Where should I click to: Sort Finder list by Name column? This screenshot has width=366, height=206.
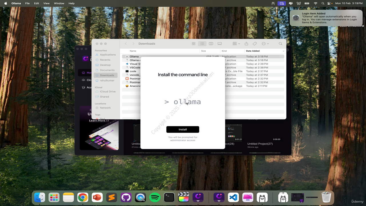click(x=133, y=51)
